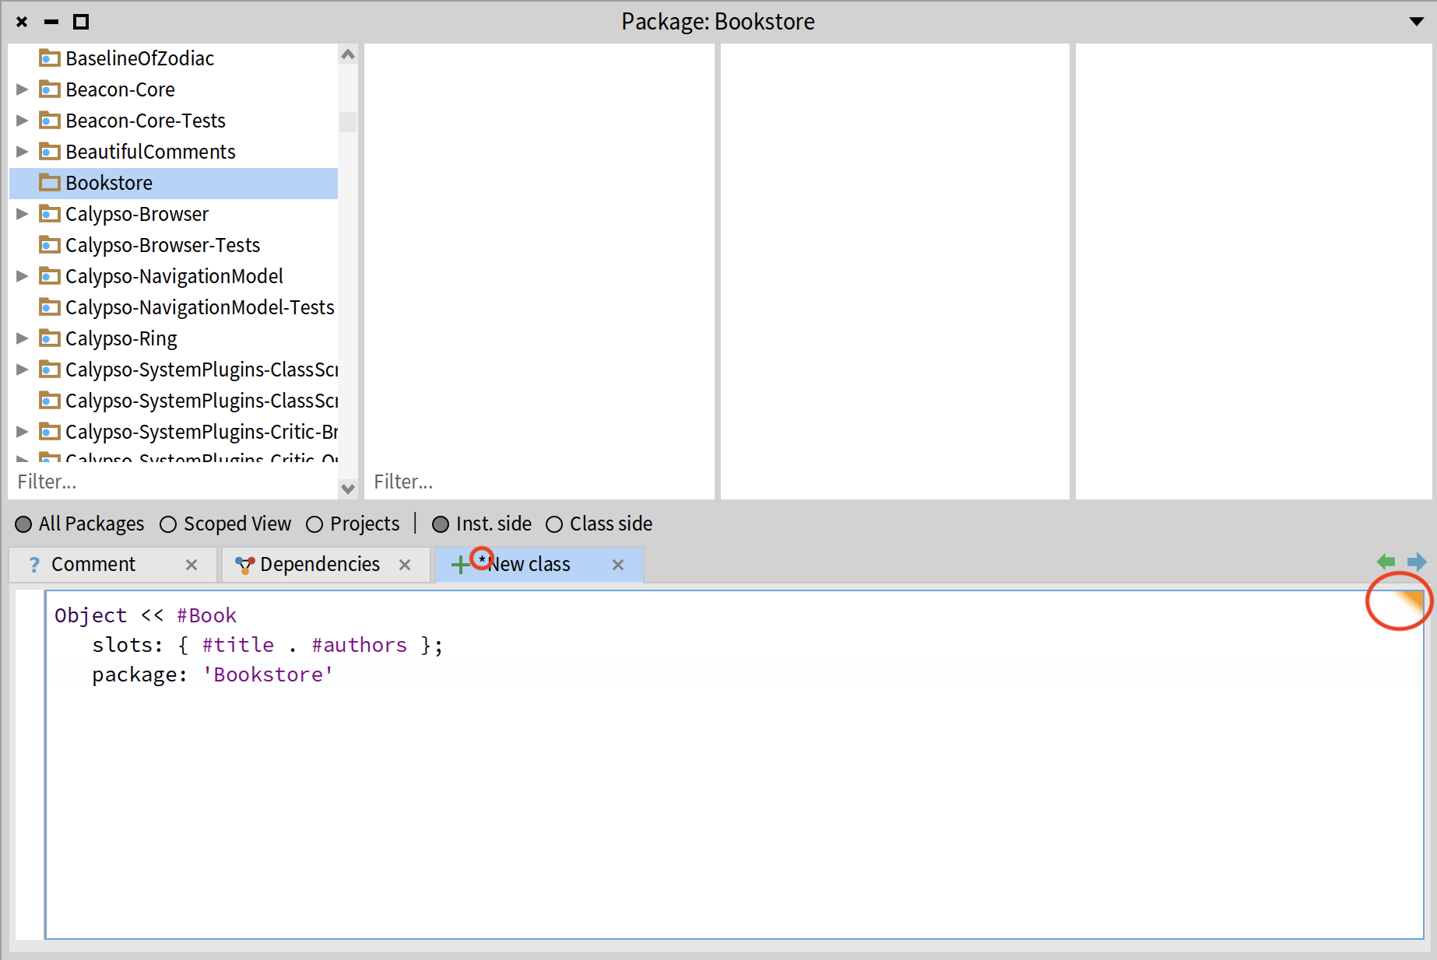Viewport: 1437px width, 960px height.
Task: Switch to Projects view radio button
Action: click(x=314, y=524)
